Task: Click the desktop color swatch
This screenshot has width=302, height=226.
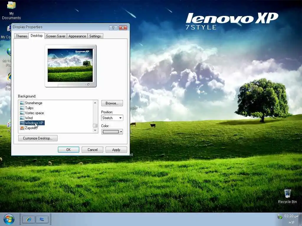Action: click(x=111, y=132)
